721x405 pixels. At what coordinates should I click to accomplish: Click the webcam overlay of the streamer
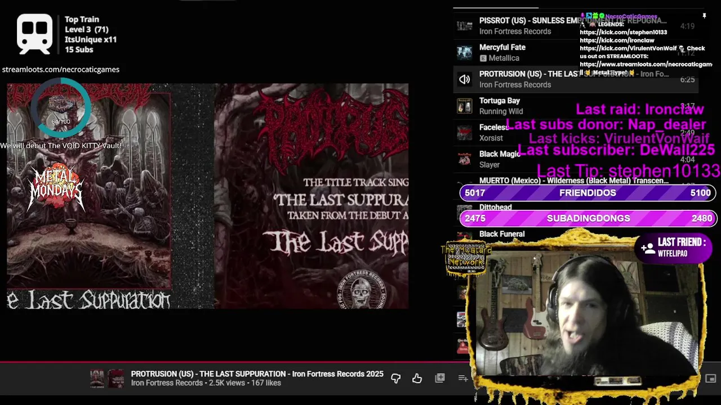click(587, 313)
